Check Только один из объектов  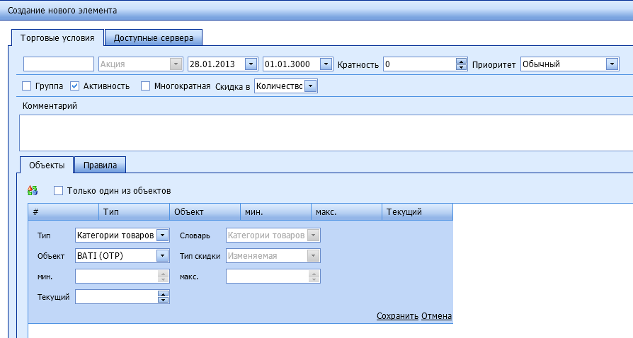58,191
